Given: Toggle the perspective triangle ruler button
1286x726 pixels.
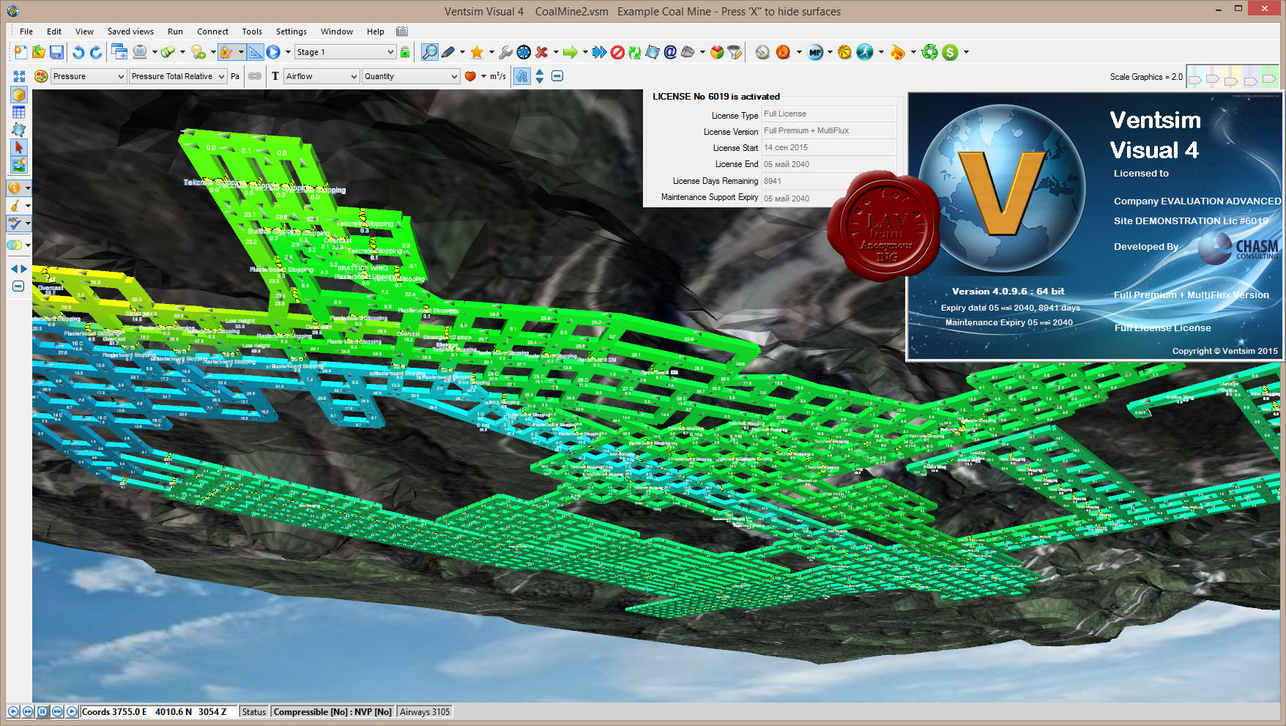Looking at the screenshot, I should tap(255, 52).
